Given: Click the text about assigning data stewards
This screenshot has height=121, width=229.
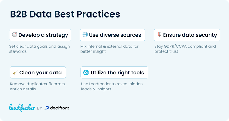Looking at the screenshot, I should pos(39,49).
